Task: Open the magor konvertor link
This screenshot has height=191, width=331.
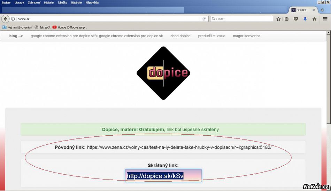Action: 246,36
